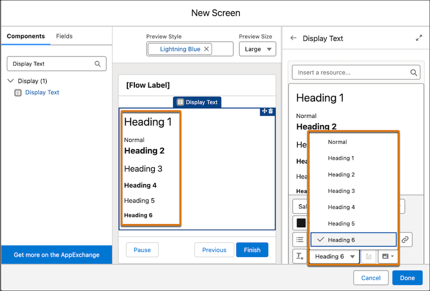Collapse the Display (1) component group
This screenshot has height=291, width=430.
pos(11,81)
